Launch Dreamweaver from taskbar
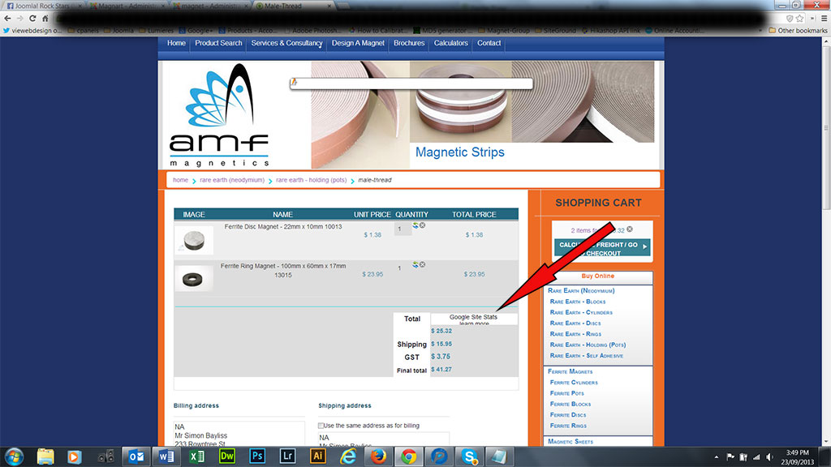Viewport: 831px width, 467px height. [227, 456]
